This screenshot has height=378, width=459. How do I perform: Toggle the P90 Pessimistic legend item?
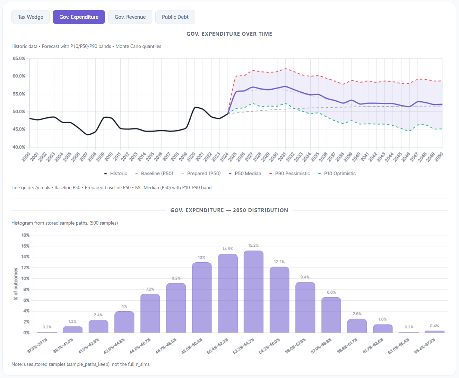click(290, 173)
